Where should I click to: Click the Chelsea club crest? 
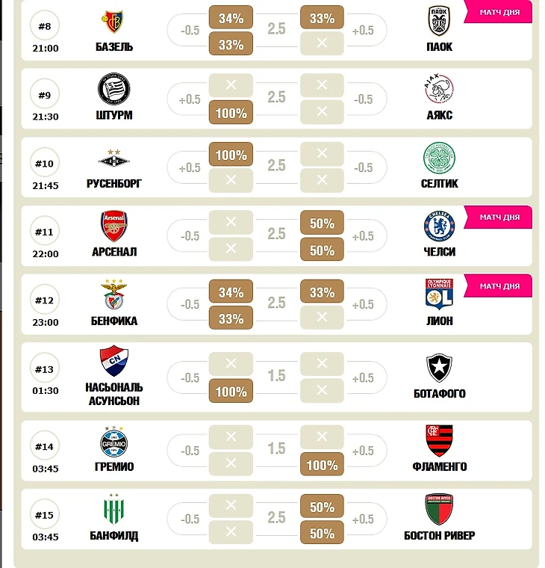(x=439, y=226)
